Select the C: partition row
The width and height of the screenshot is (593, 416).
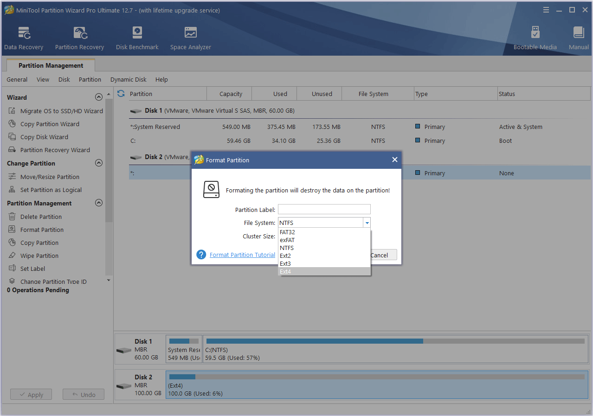360,141
